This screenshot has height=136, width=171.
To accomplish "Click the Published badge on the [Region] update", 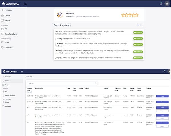I will coord(138,58).
